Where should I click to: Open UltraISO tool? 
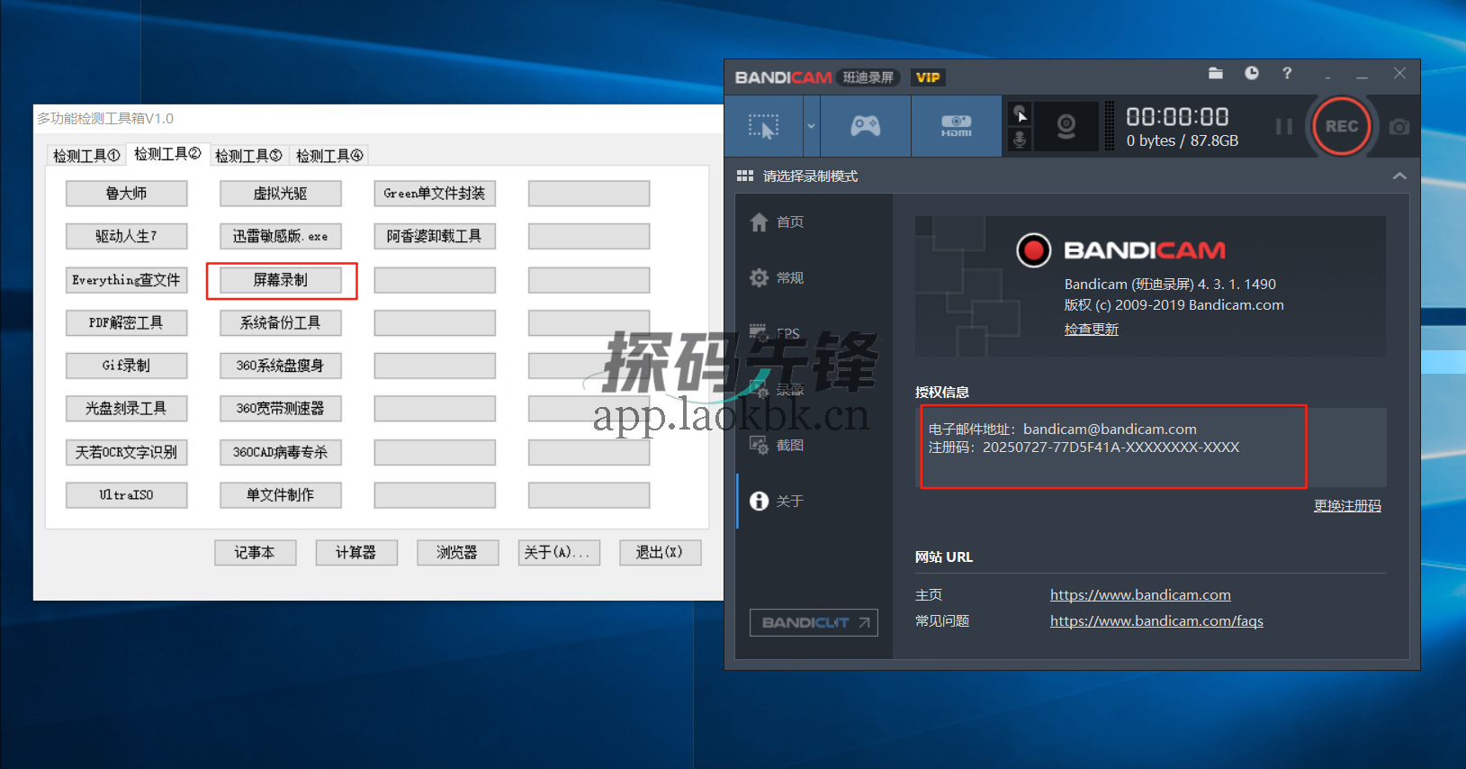[x=126, y=495]
